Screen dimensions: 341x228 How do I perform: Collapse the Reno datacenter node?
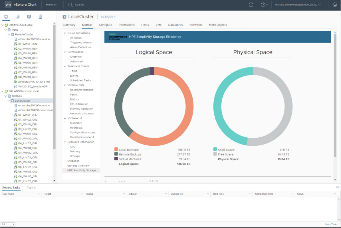[x=6, y=30]
